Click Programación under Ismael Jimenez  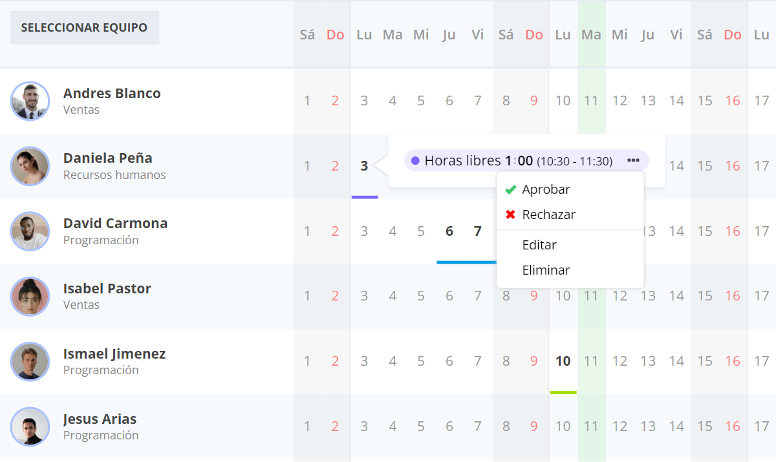coord(101,370)
